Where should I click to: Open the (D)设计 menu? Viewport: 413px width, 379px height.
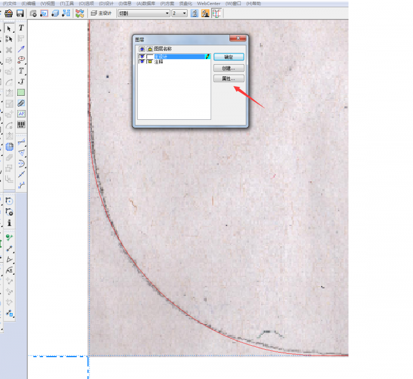106,3
